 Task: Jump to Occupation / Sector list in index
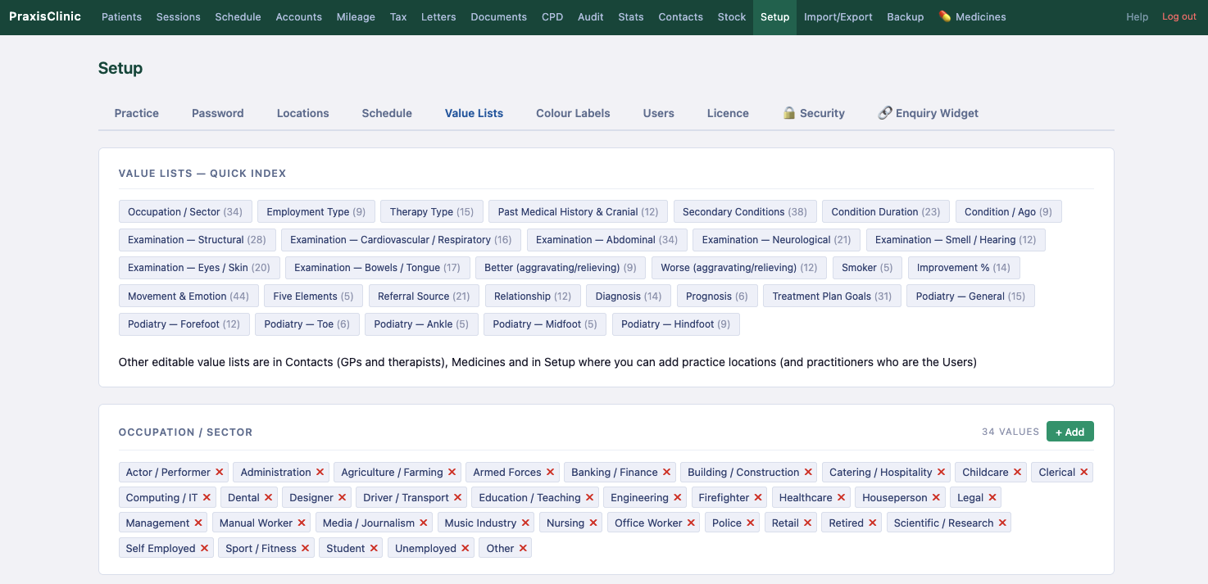click(x=184, y=211)
